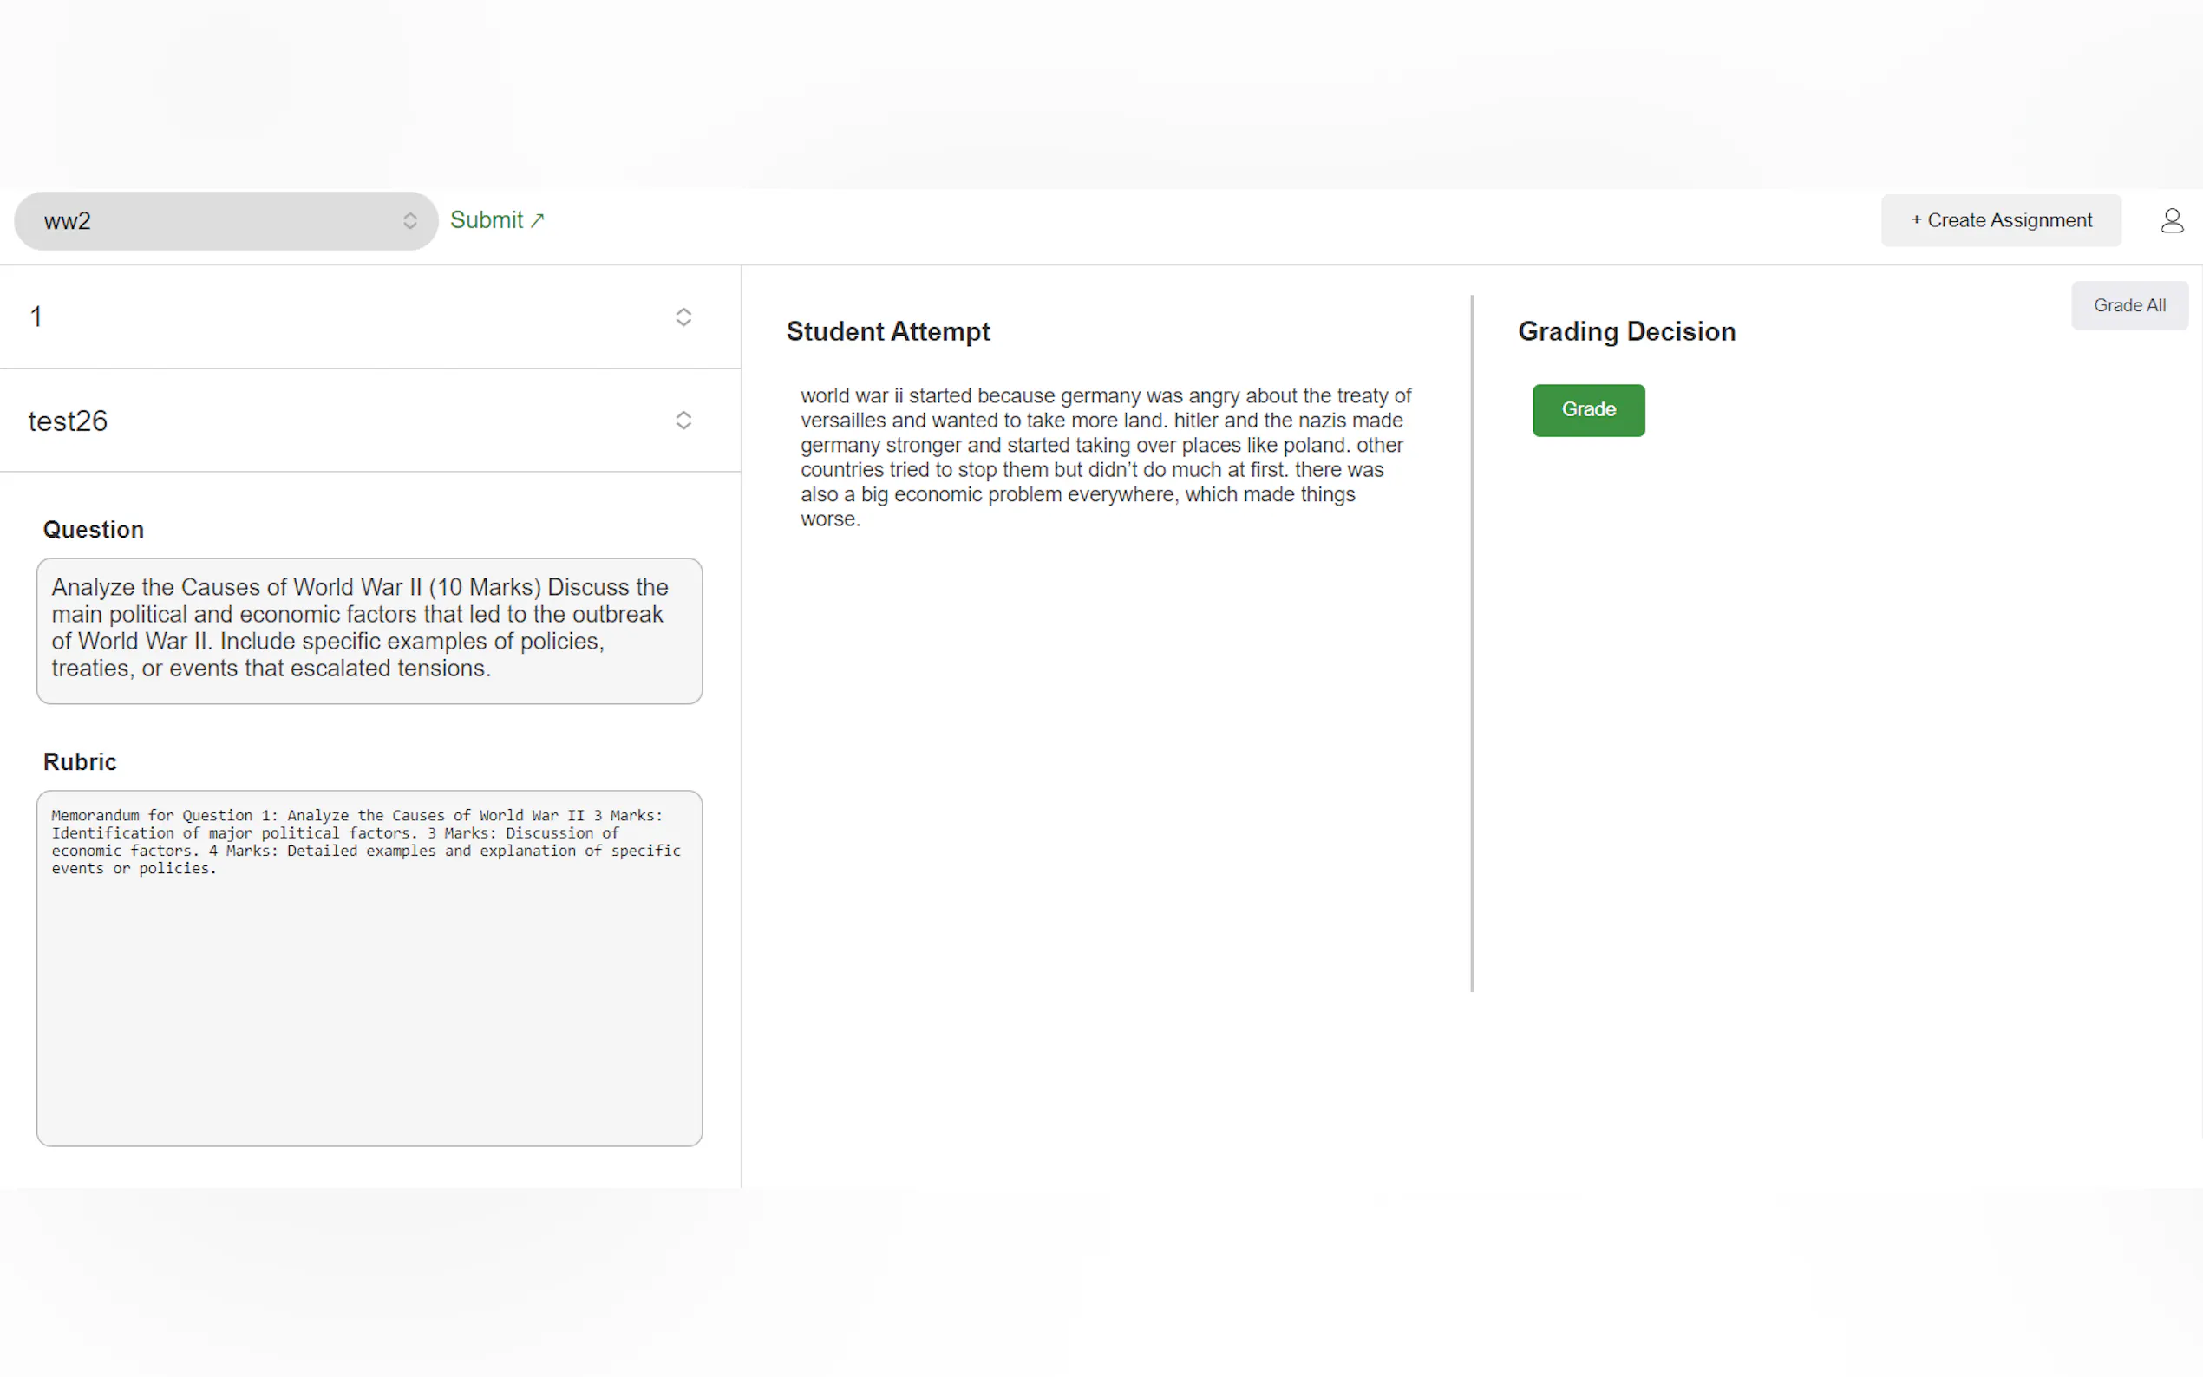Viewport: 2203px width, 1377px height.
Task: Click chevron icon beside number 1
Action: 683,317
